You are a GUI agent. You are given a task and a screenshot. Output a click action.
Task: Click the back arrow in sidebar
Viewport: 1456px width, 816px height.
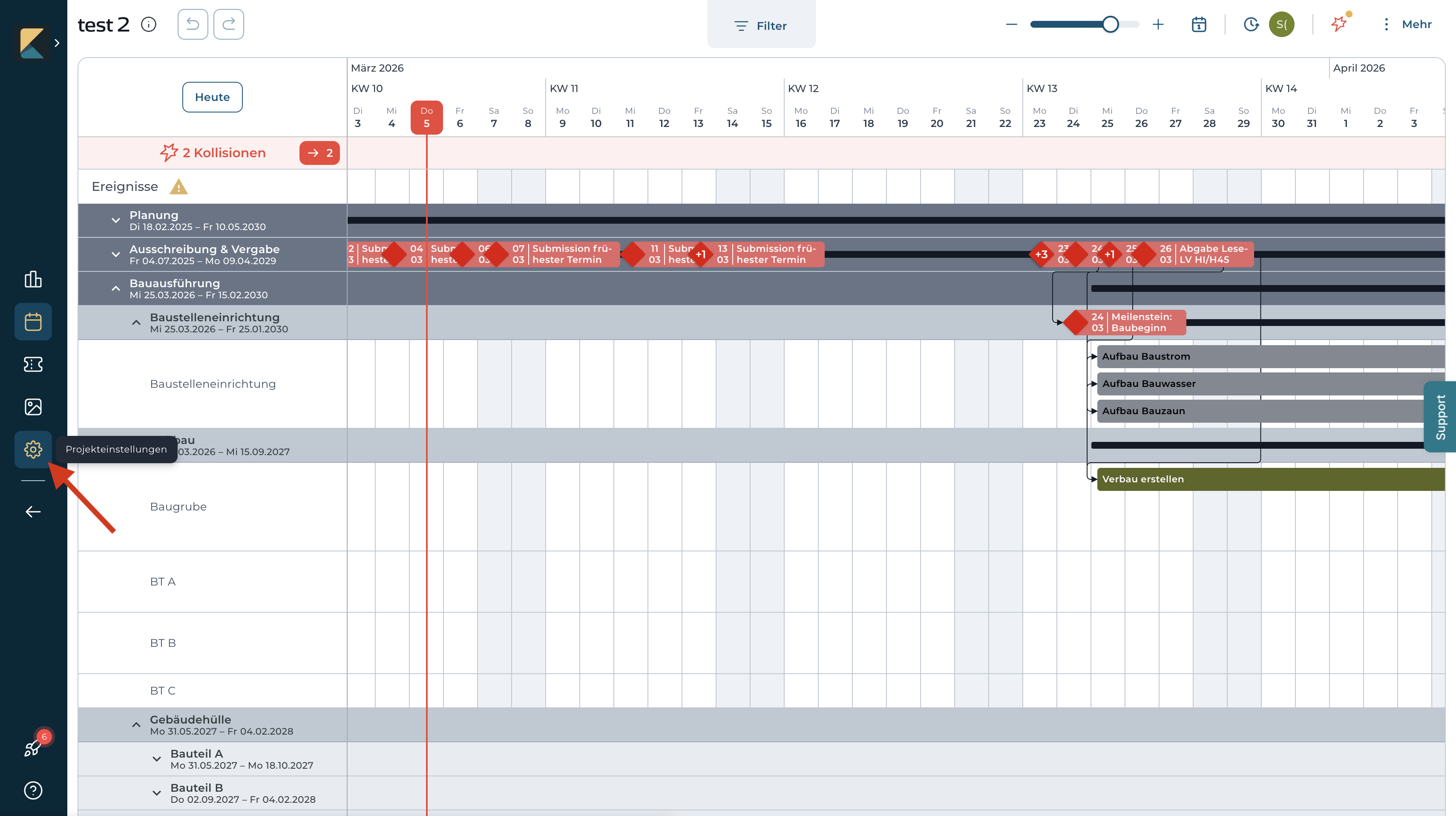[33, 512]
